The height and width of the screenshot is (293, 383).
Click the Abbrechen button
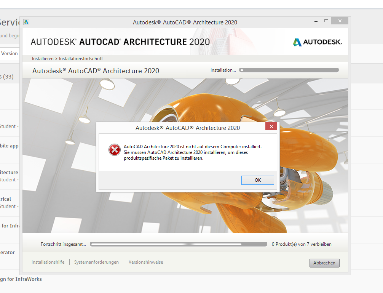(x=324, y=263)
